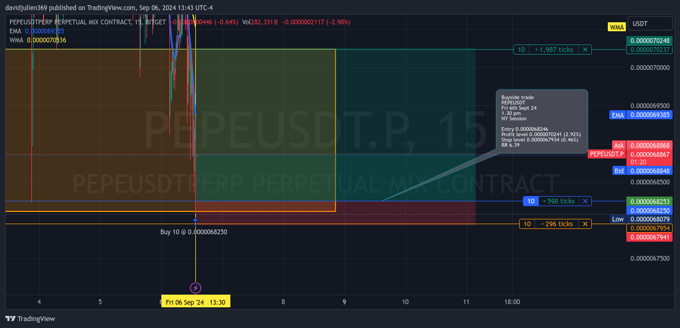Screen dimensions: 680x328
Task: Click price tag 0.0000070248
Action: tap(650, 40)
